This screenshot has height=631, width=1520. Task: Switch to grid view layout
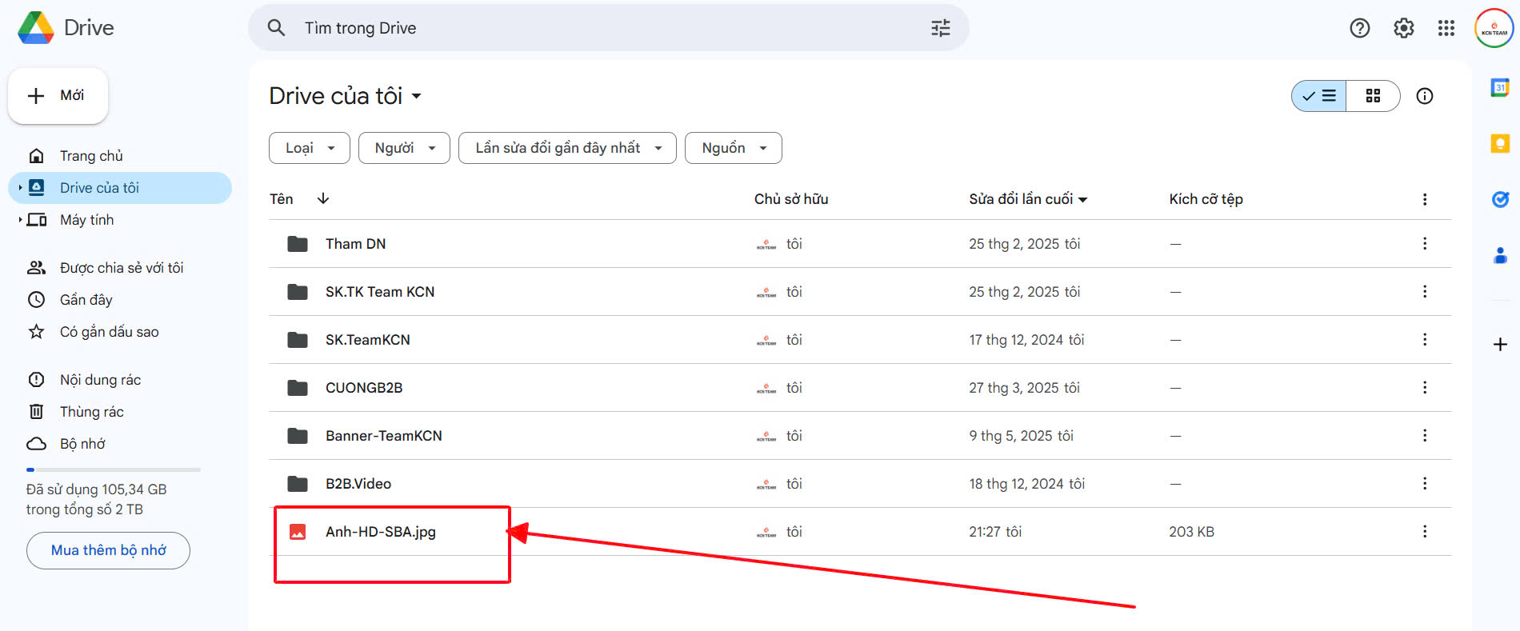pyautogui.click(x=1373, y=96)
